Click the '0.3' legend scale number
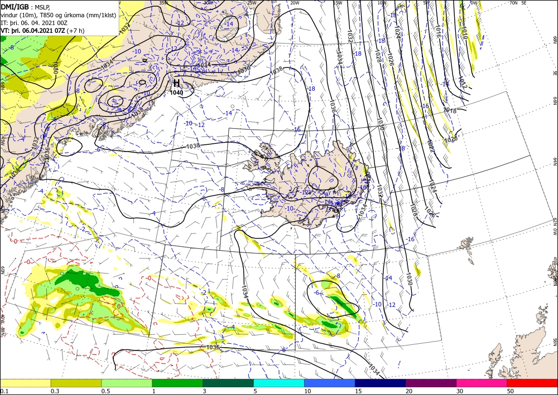The width and height of the screenshot is (558, 395). 55,391
